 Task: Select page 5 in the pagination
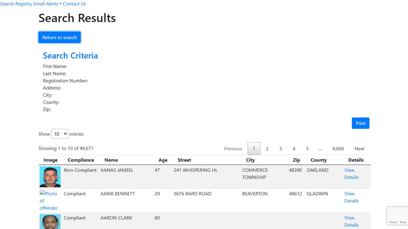click(x=307, y=148)
